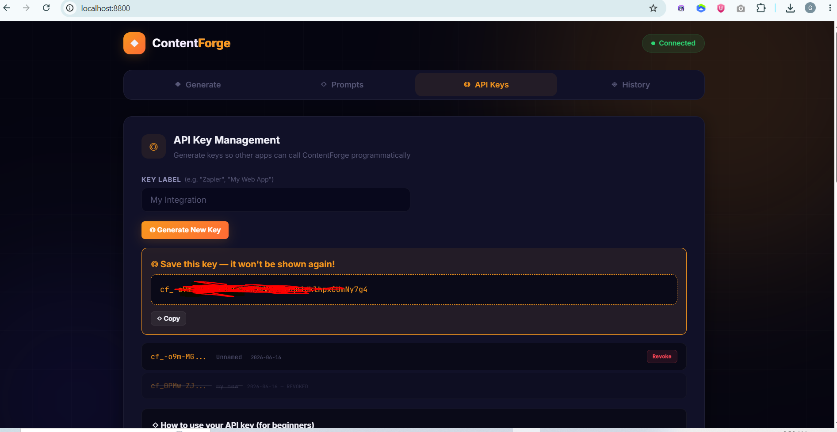Click the Generate New Key button

(x=185, y=230)
